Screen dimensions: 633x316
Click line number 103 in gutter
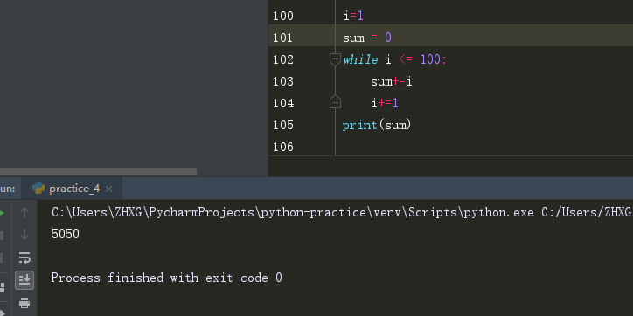coord(283,81)
